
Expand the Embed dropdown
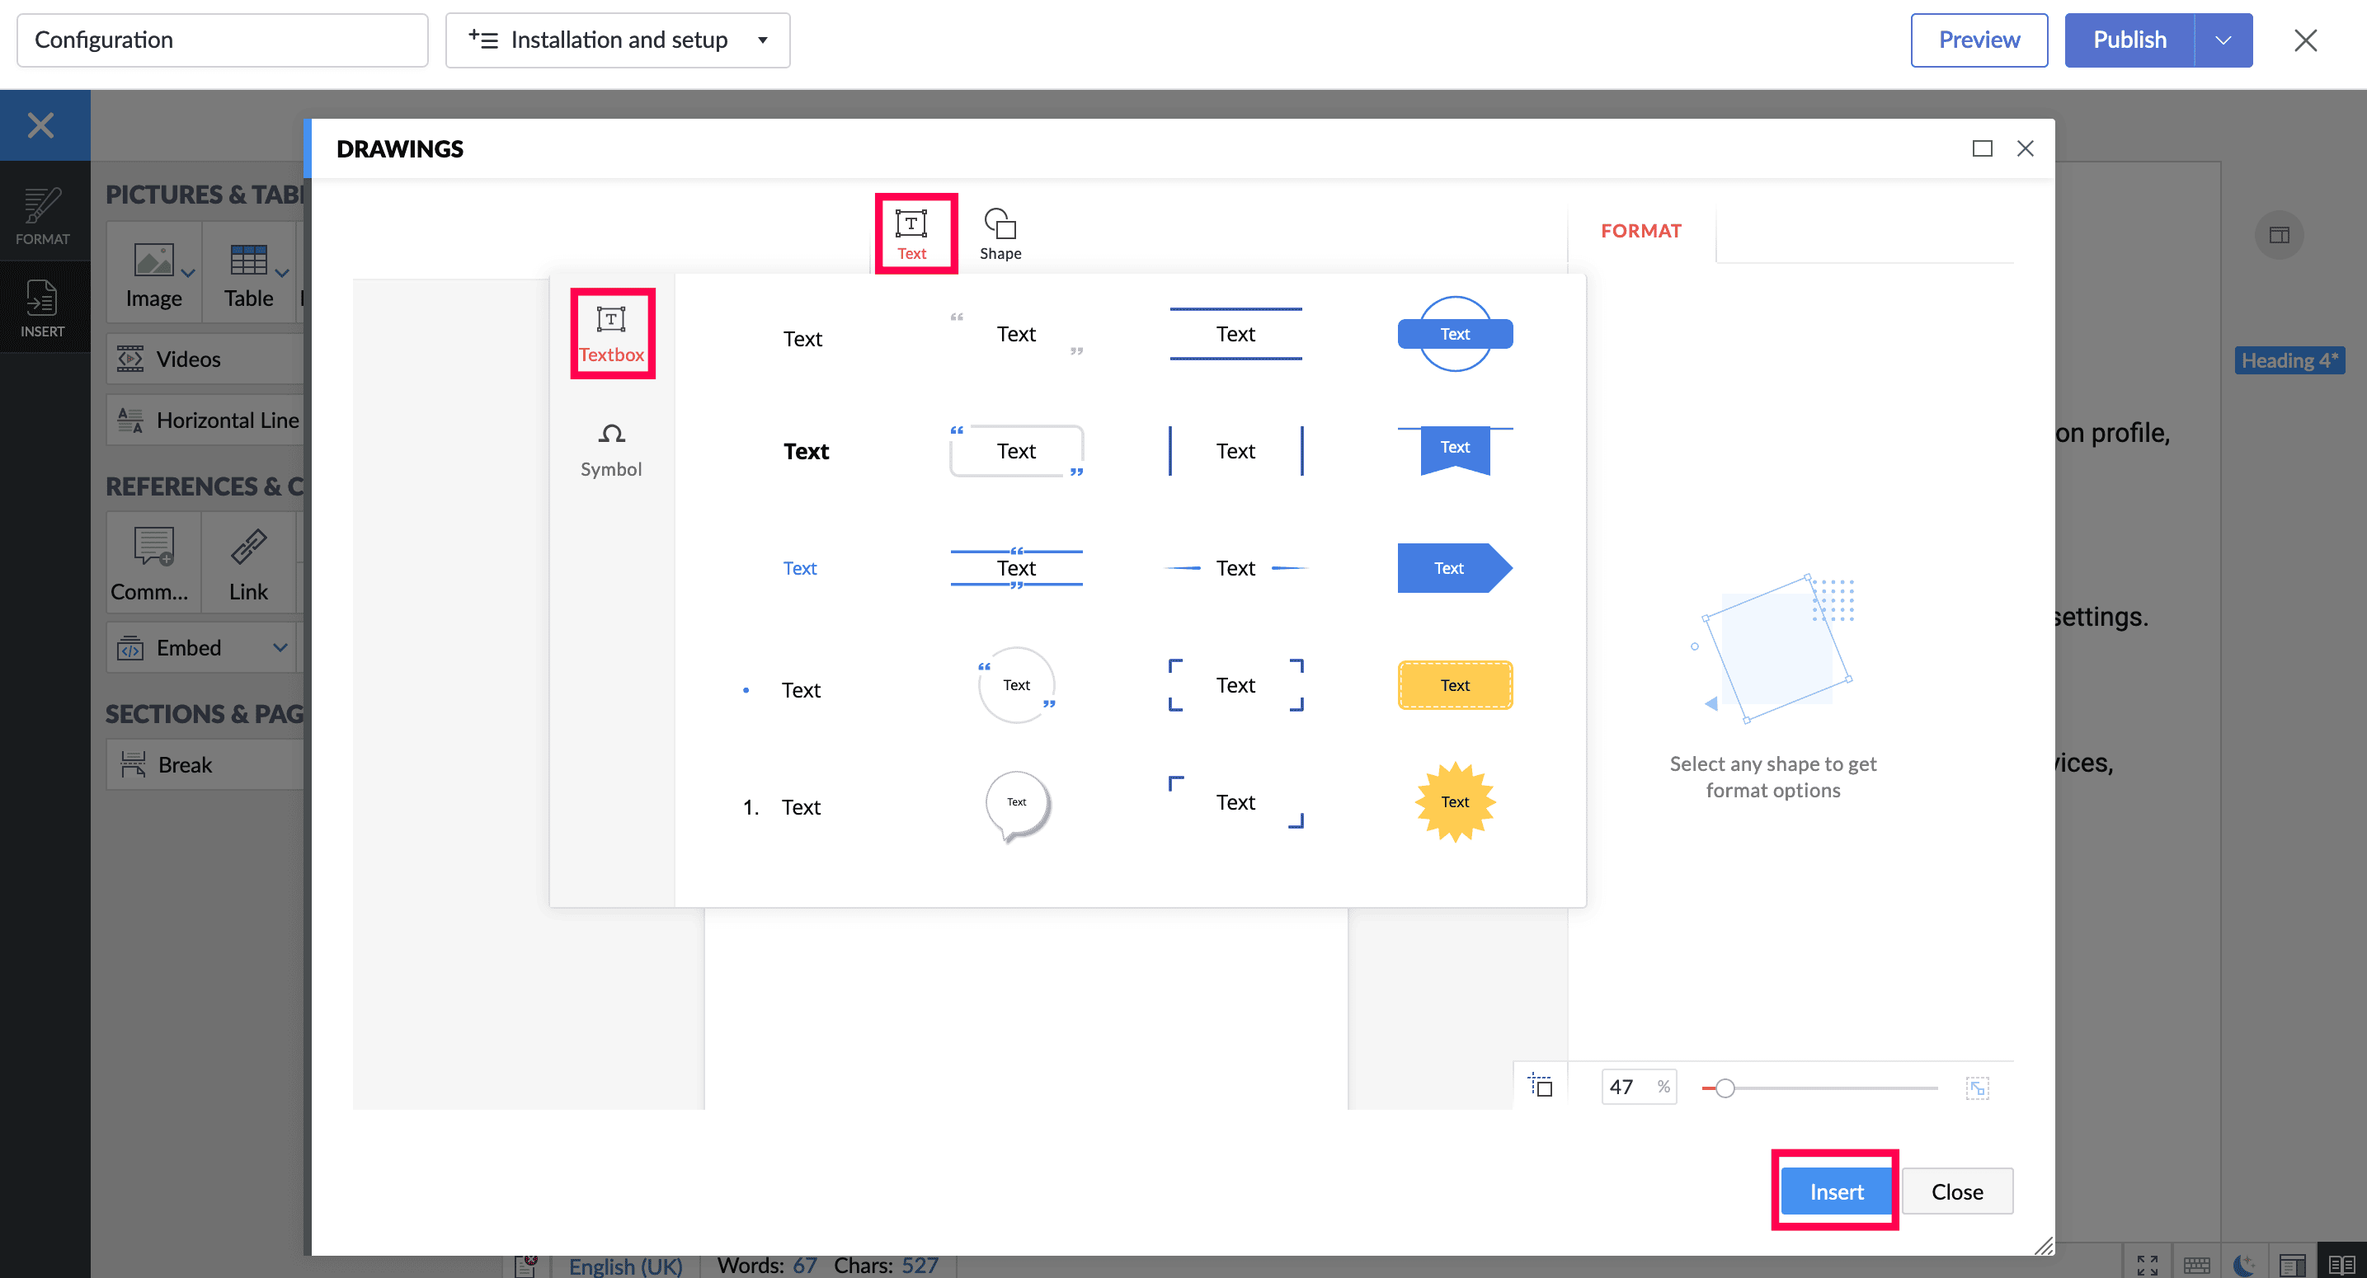coord(280,648)
